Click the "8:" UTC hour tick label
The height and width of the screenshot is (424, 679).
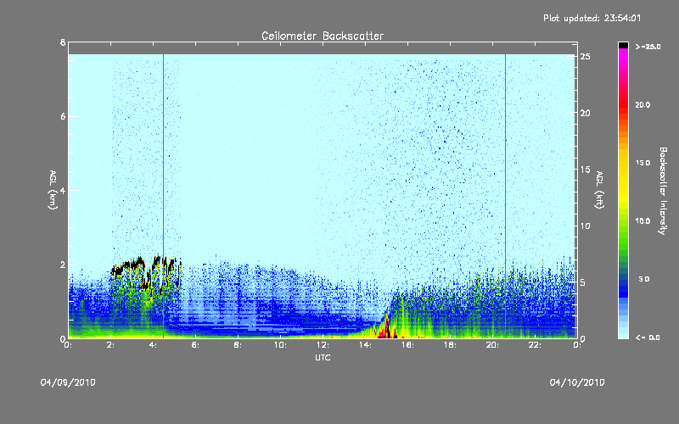point(238,345)
